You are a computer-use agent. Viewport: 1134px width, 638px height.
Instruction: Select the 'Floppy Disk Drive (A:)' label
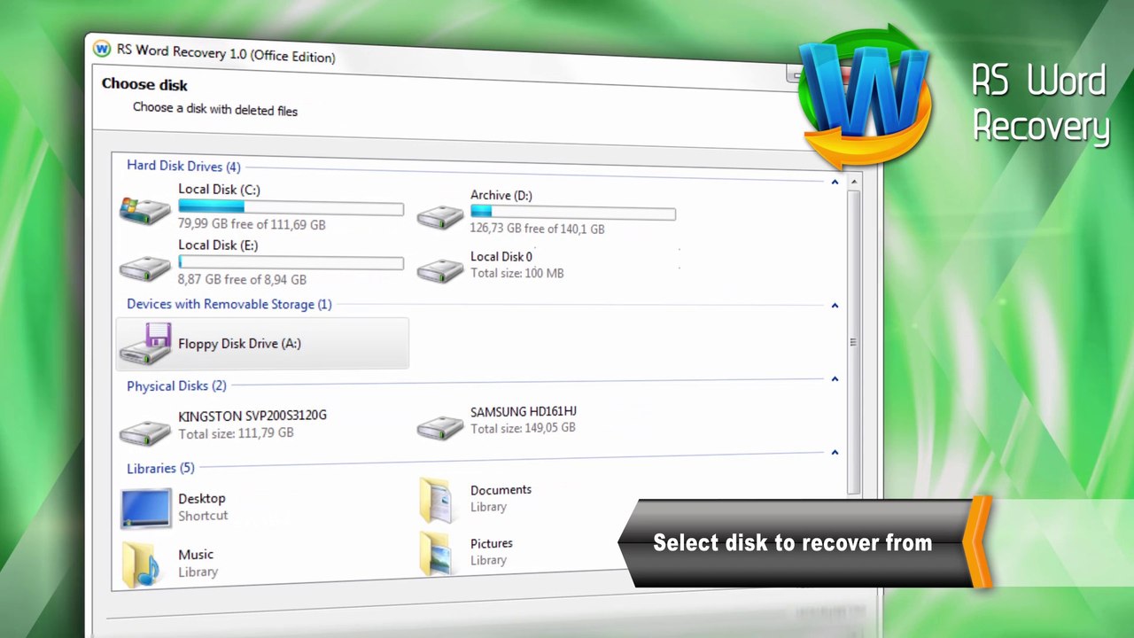click(240, 344)
